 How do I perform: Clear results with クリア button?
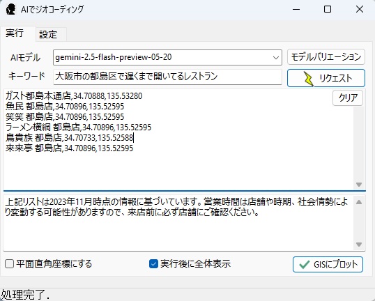(348, 98)
